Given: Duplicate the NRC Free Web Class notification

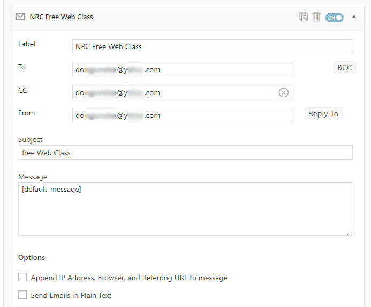Looking at the screenshot, I should pos(304,17).
